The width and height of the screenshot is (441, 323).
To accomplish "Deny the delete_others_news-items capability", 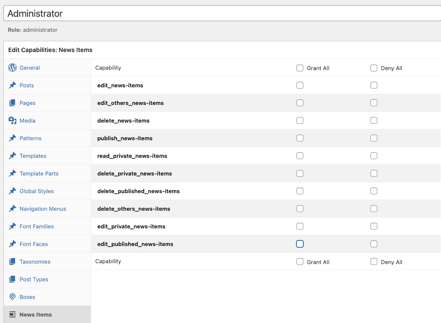I will 374,209.
